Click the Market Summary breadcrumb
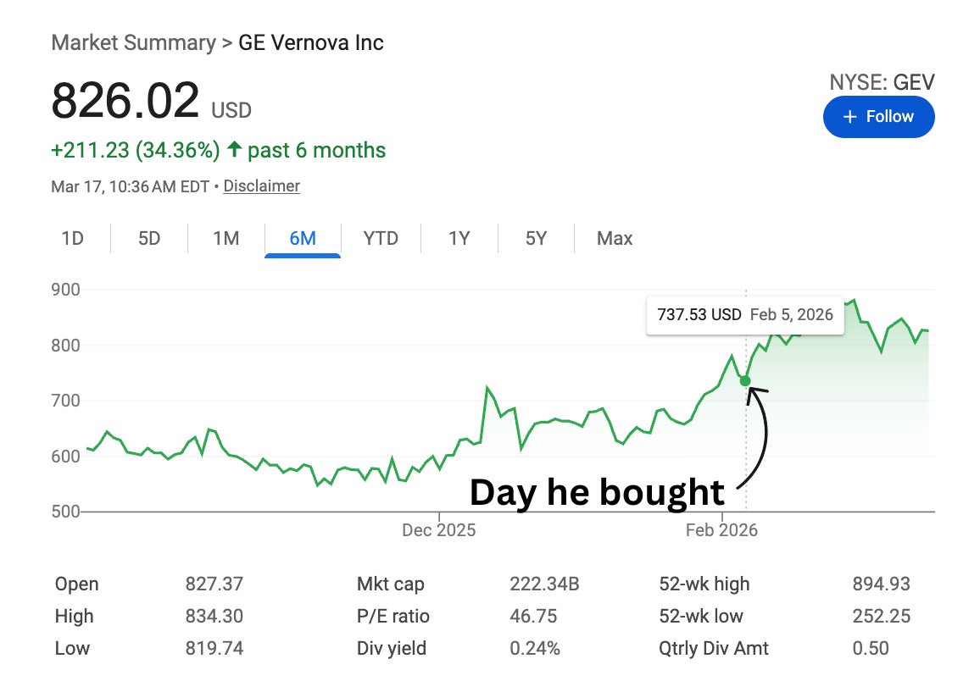980x681 pixels. [x=133, y=42]
